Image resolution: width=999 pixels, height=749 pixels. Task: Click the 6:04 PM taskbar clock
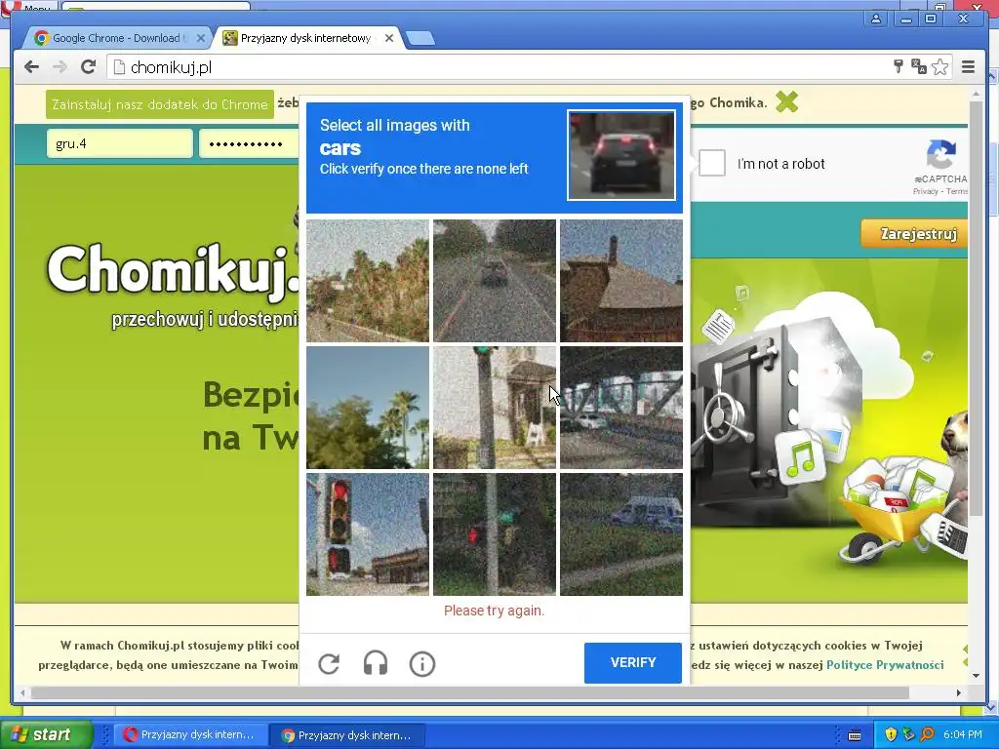(963, 734)
